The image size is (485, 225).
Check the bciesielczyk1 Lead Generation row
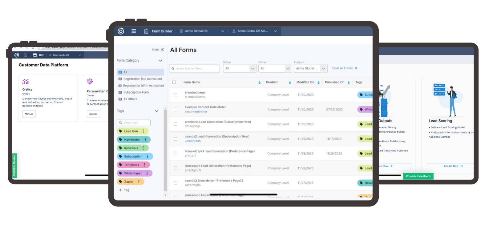(176, 154)
